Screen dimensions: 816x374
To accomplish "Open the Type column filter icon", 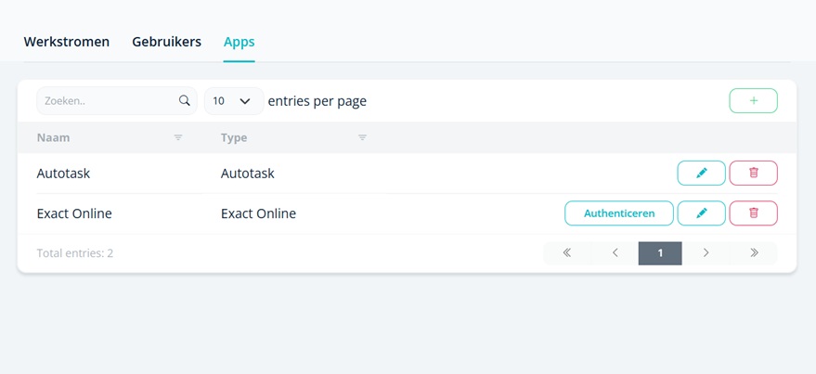I will click(362, 137).
